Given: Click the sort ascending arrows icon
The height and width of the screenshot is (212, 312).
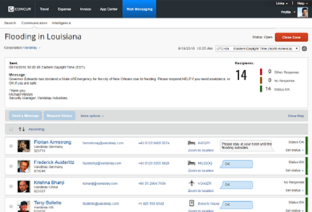Looking at the screenshot, I should (21, 129).
